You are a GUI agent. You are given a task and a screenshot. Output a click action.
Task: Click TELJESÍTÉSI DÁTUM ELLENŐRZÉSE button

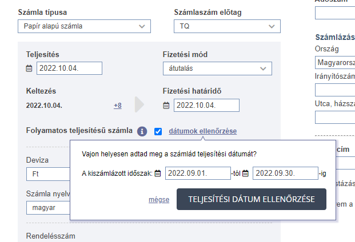[252, 199]
